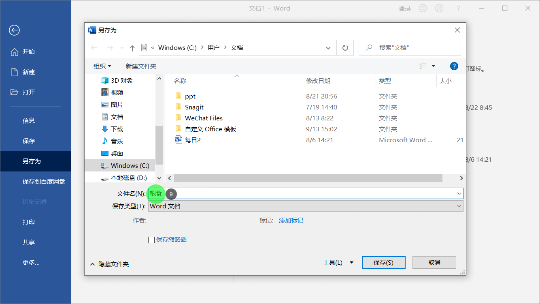Select 另存为 in Word backstage menu

tap(36, 161)
